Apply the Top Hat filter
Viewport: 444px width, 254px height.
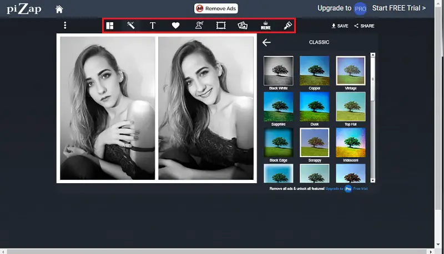pos(351,107)
